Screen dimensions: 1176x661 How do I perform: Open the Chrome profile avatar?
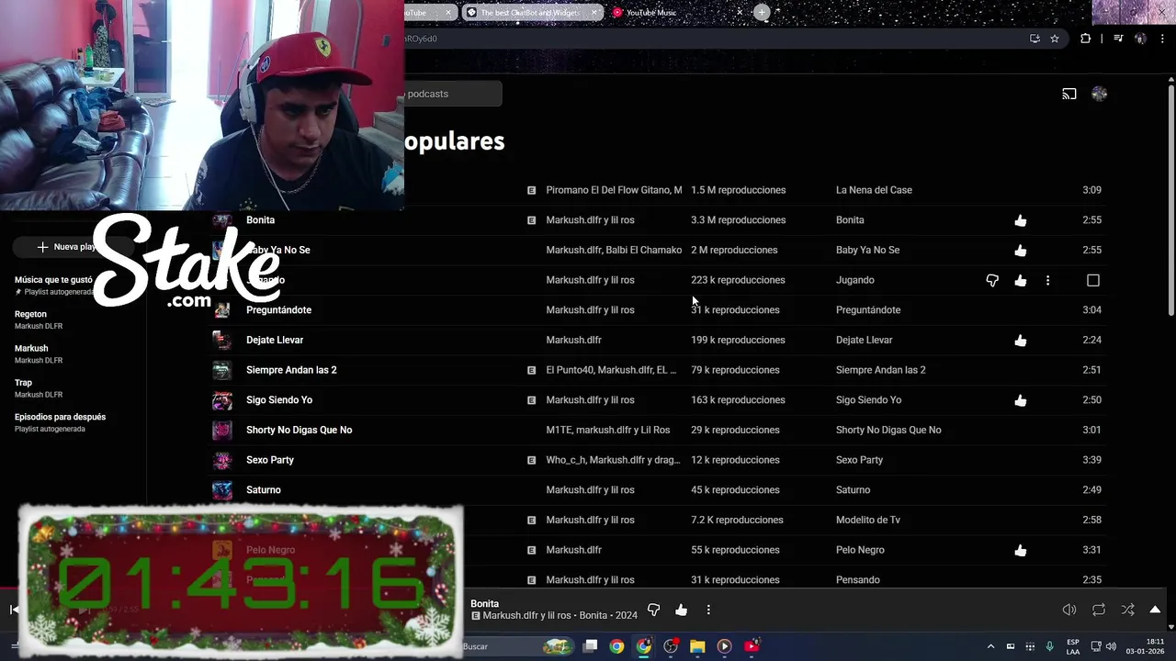point(1140,39)
